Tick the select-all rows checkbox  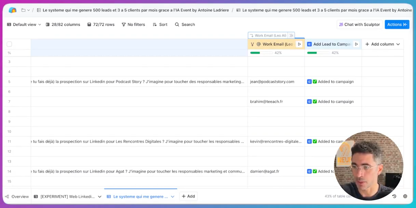(x=9, y=44)
